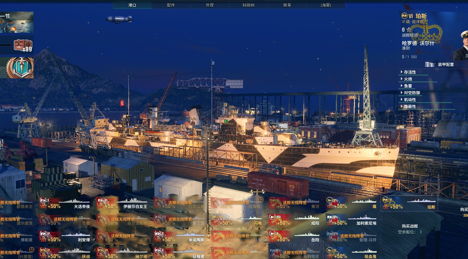The image size is (468, 259).
Task: Select the 布列塔尼 ship card
Action: (294, 253)
